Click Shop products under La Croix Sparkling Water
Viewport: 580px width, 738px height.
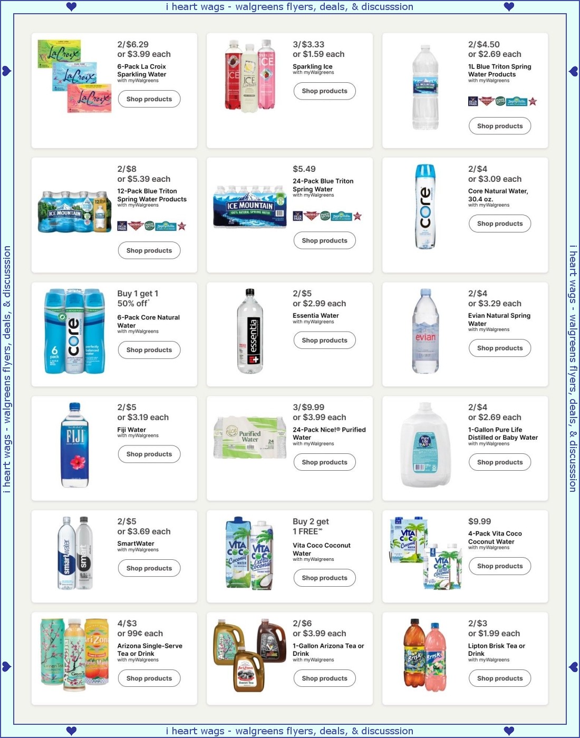(x=149, y=99)
